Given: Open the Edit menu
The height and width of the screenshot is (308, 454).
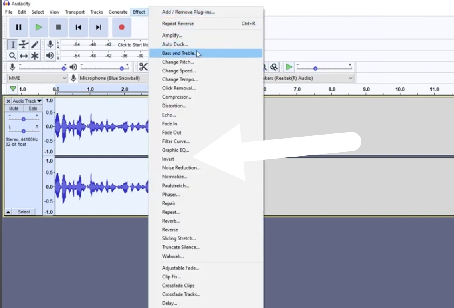Looking at the screenshot, I should [x=22, y=12].
